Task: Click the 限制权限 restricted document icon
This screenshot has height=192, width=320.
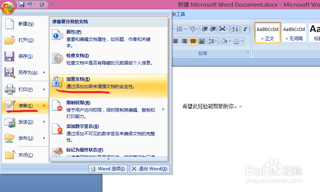Action: 58,105
